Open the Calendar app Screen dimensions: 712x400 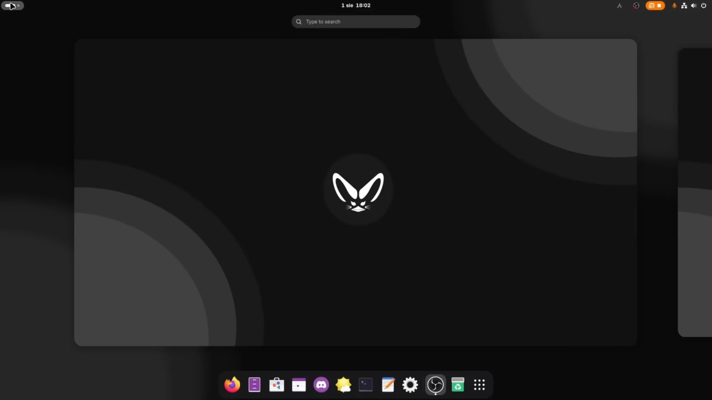(x=299, y=385)
